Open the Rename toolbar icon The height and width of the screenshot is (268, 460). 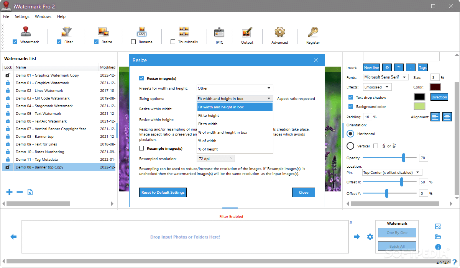(142, 32)
